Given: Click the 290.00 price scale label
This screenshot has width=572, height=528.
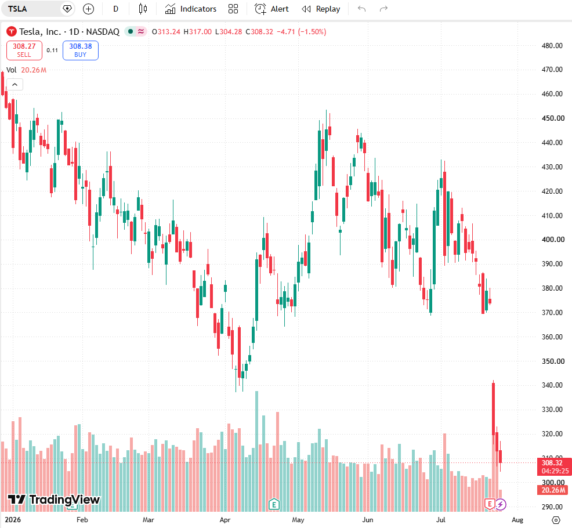Looking at the screenshot, I should point(552,507).
